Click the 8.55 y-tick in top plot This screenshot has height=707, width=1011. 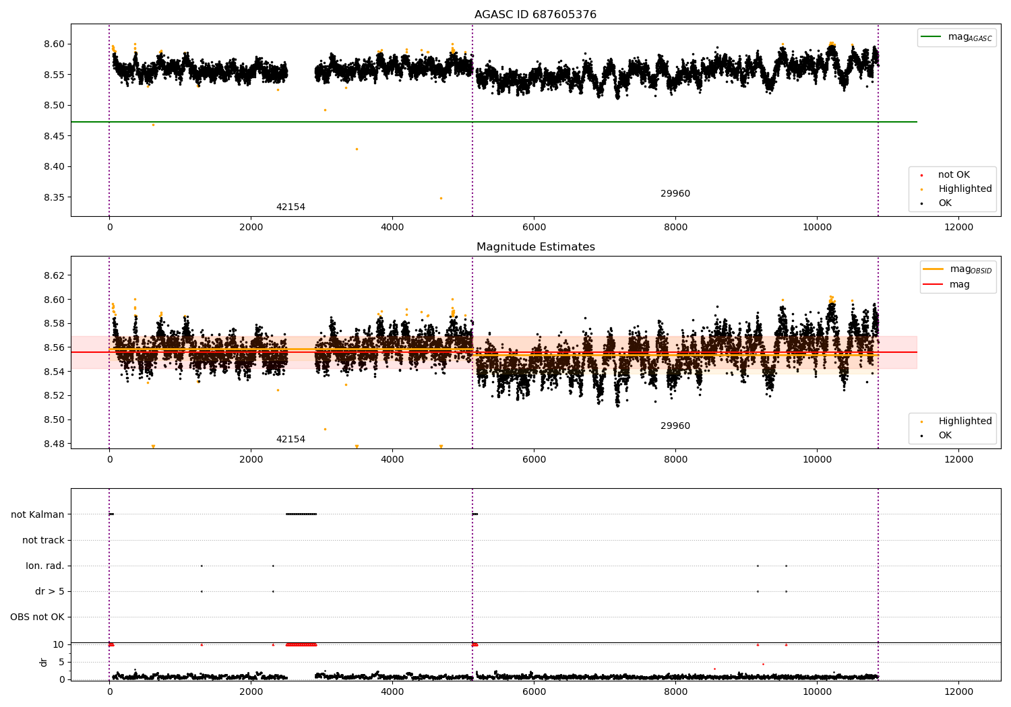coord(55,75)
